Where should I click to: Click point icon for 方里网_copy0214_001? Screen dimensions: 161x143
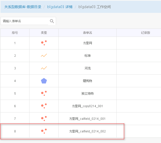[44, 106]
